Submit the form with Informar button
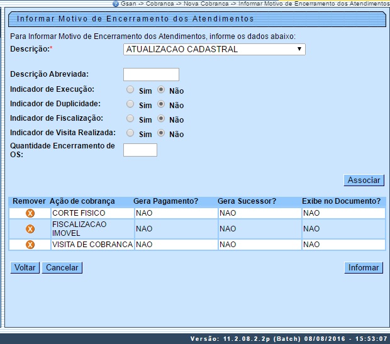The width and height of the screenshot is (390, 344). tap(364, 268)
